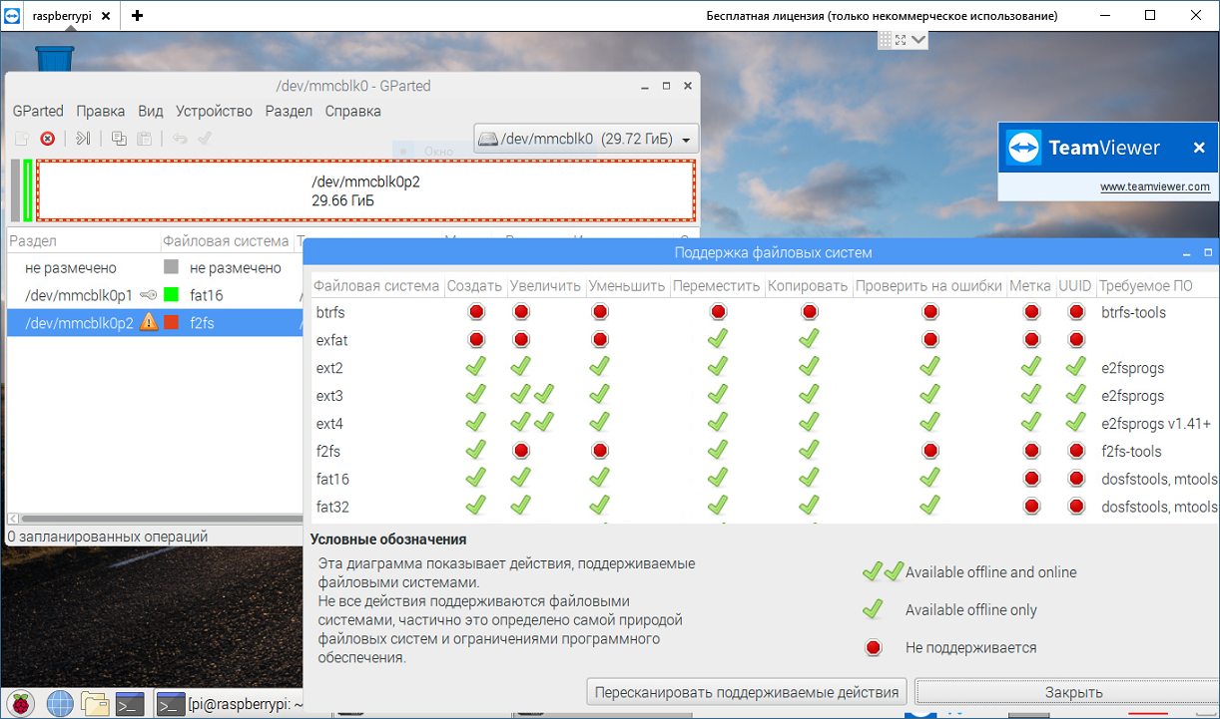Screen dimensions: 1220x719
Task: Open the Раздел menu
Action: (x=289, y=111)
